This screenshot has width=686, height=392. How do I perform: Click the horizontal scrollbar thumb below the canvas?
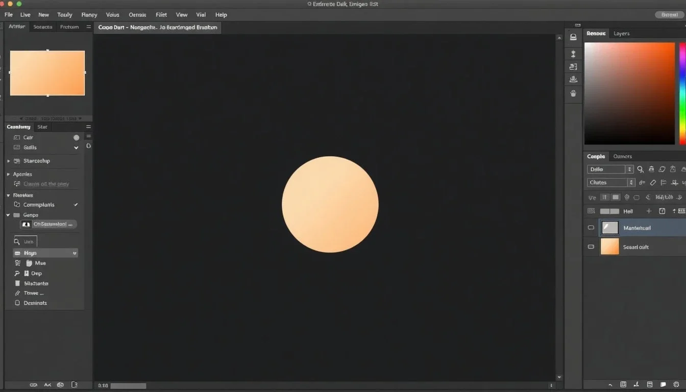click(x=128, y=386)
